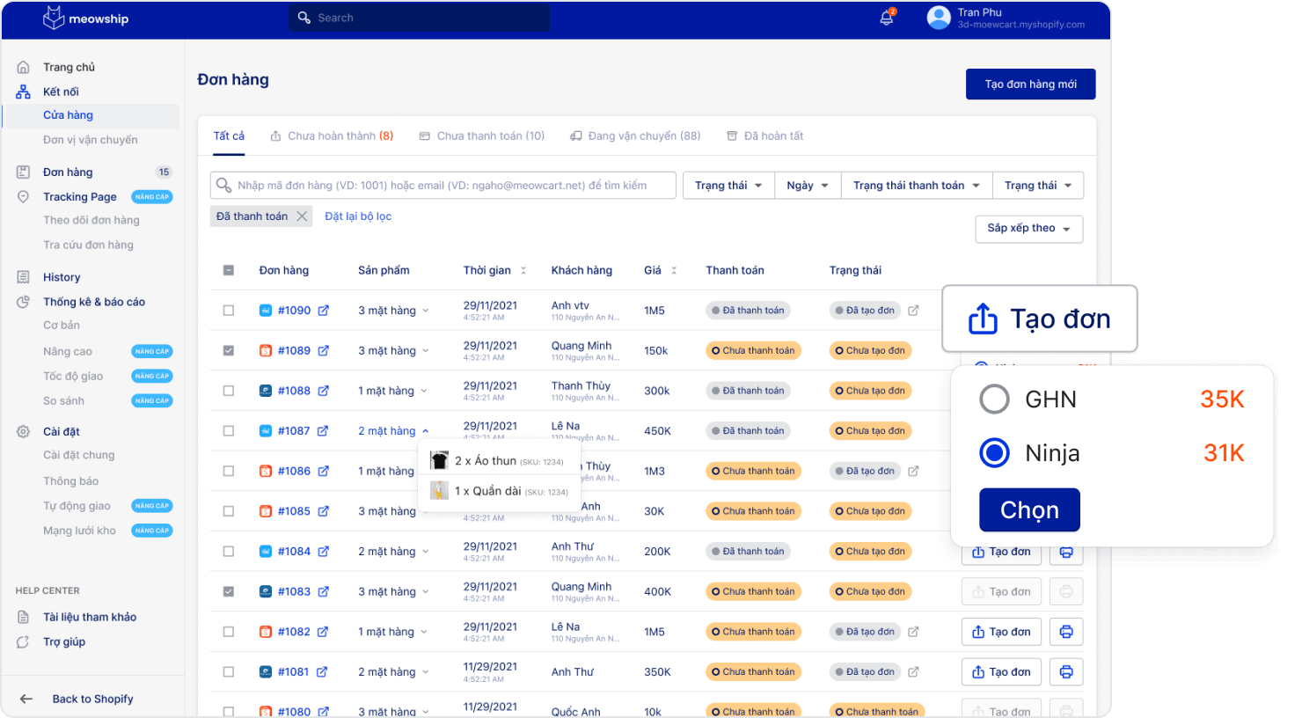Open external link icon next to #1090

[324, 311]
